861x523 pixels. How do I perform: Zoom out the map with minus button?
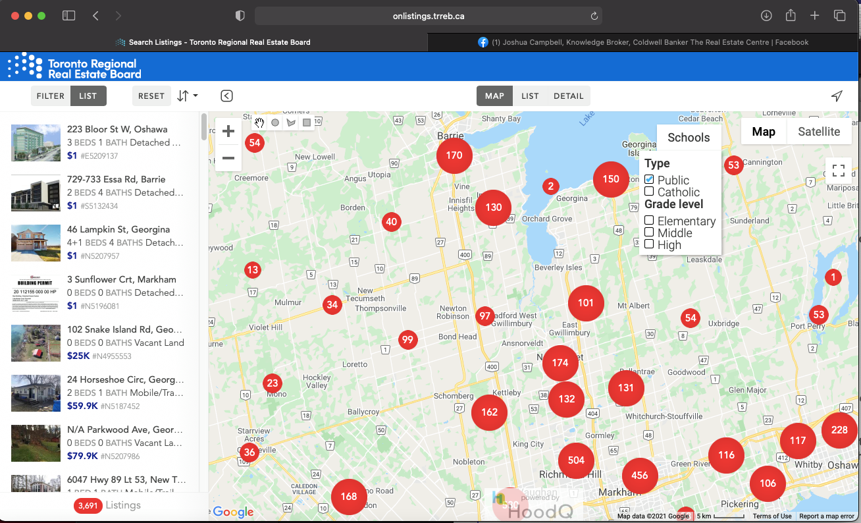[228, 158]
